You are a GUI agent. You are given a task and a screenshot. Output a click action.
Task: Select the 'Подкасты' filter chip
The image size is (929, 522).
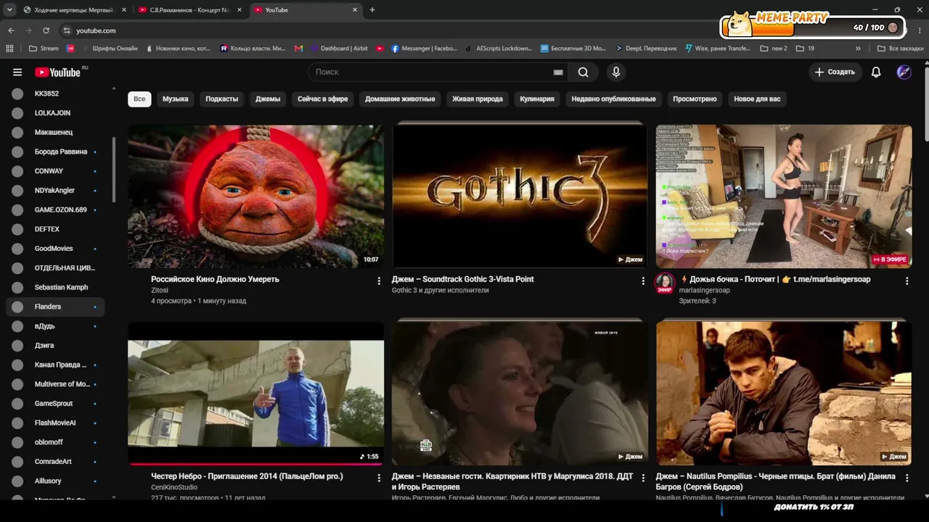click(x=222, y=99)
